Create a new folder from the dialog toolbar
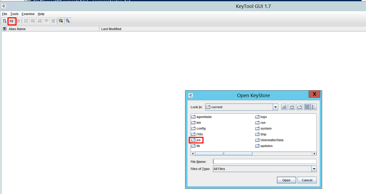Screen dimensions: 366x194 point(299,107)
